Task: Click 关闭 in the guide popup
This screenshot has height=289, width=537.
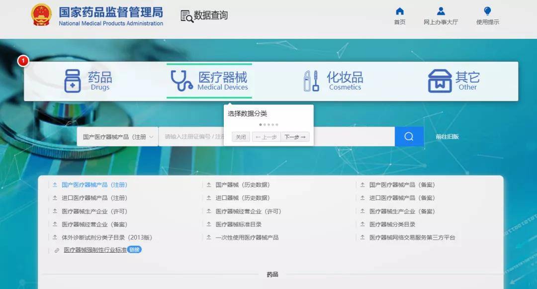Action: pyautogui.click(x=241, y=137)
